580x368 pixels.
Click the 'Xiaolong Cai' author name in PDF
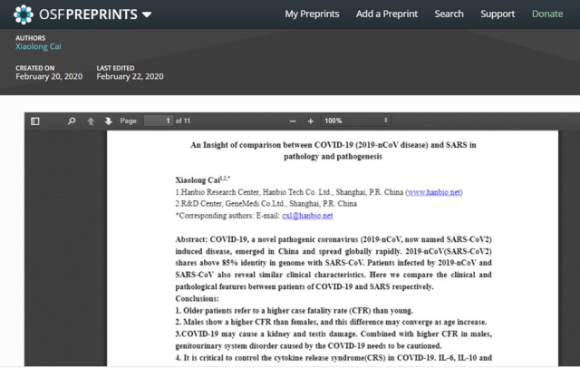point(198,180)
